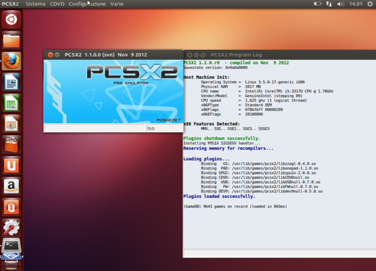Close the PCSX2 1.1.0.0 main window
The width and height of the screenshot is (376, 271).
click(50, 55)
